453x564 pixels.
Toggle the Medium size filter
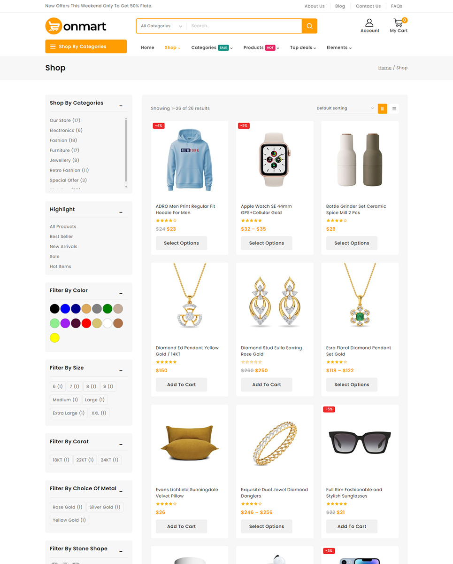[x=65, y=400]
